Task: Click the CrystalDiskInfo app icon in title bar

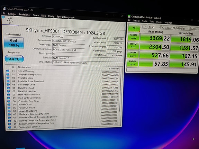Action: [x=4, y=9]
